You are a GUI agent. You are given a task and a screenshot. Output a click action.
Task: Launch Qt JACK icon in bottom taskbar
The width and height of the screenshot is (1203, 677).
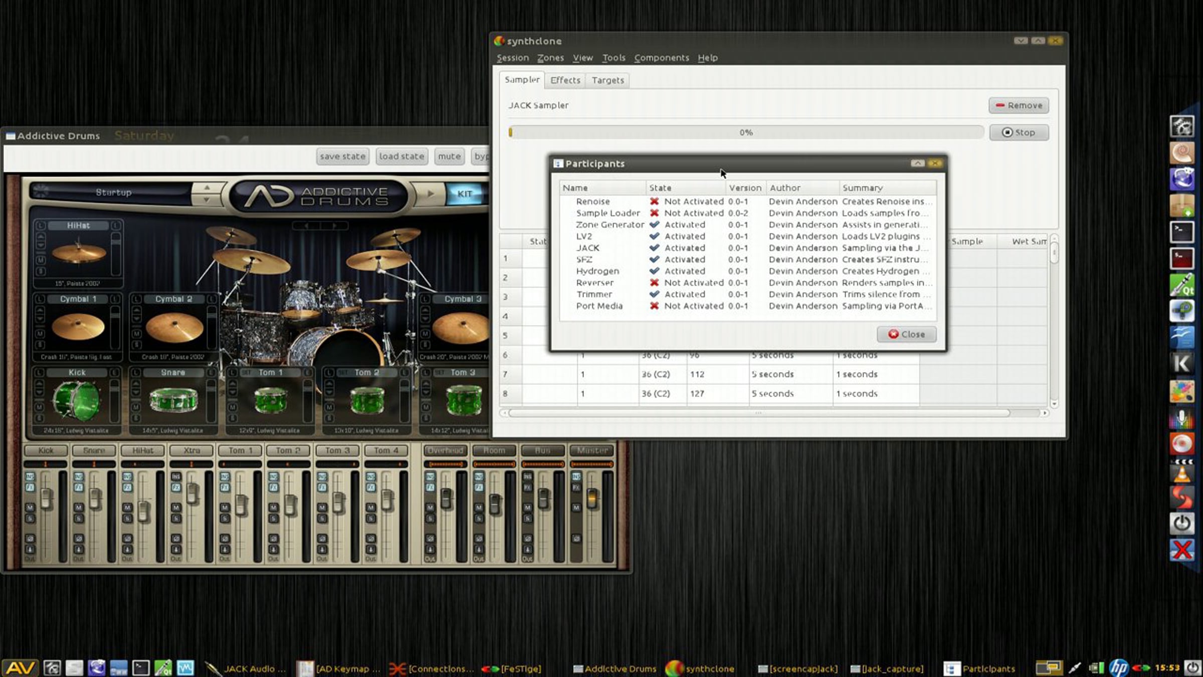click(x=163, y=667)
